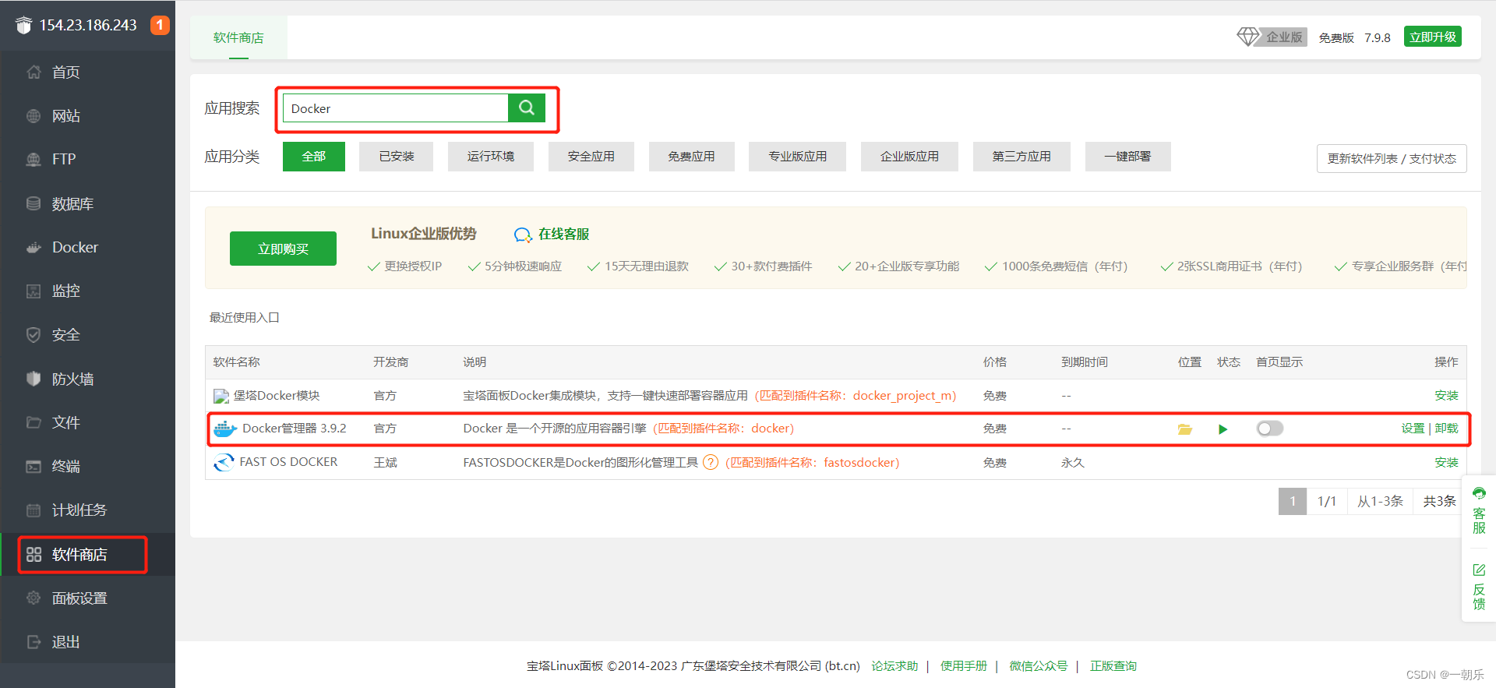Click the Docker管理器 whale logo icon

pos(225,429)
